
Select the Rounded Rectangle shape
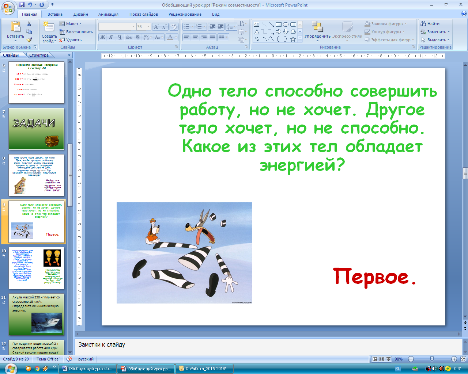[293, 24]
